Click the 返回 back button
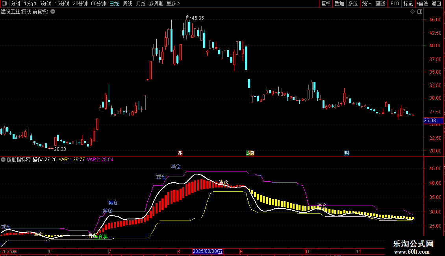This screenshot has height=256, width=445. coord(436,4)
